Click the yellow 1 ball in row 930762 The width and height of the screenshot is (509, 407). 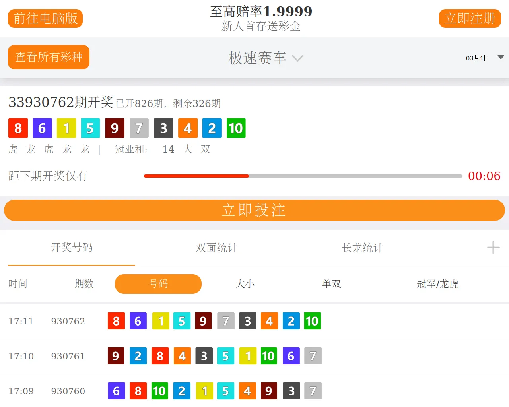coord(161,321)
